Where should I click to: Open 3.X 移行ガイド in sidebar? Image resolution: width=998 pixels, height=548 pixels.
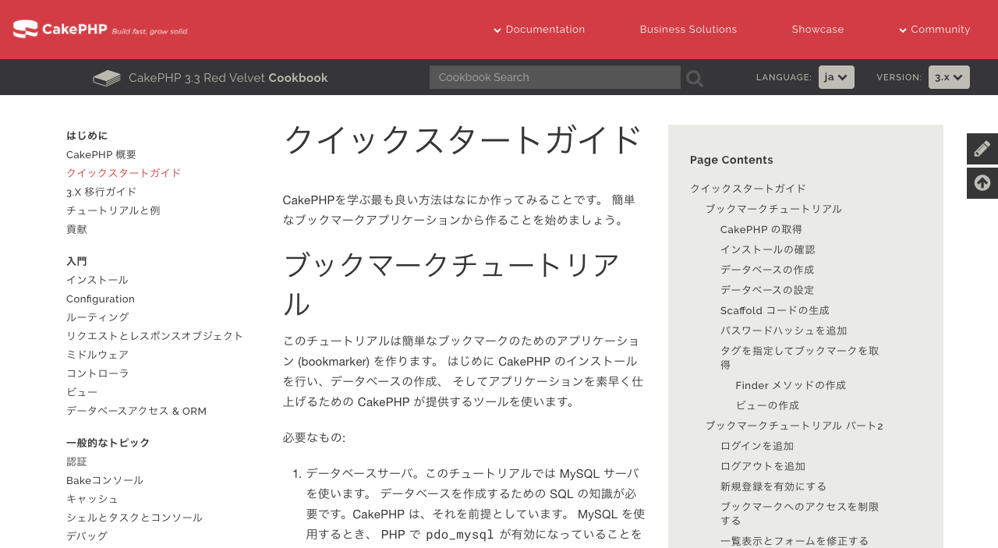coord(101,192)
